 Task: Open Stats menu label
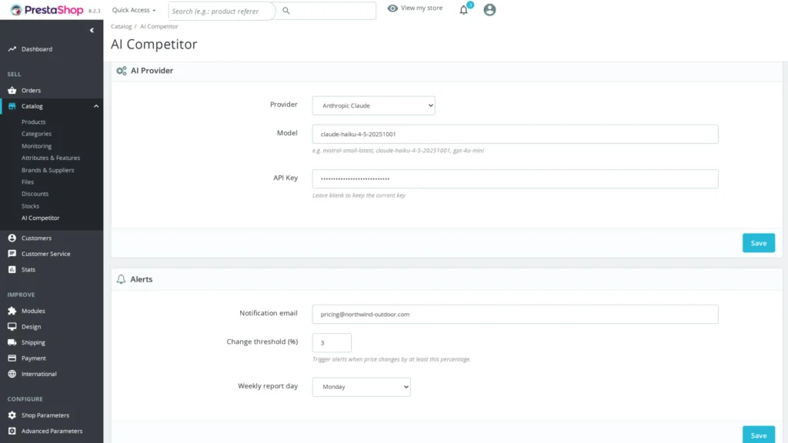(x=28, y=270)
